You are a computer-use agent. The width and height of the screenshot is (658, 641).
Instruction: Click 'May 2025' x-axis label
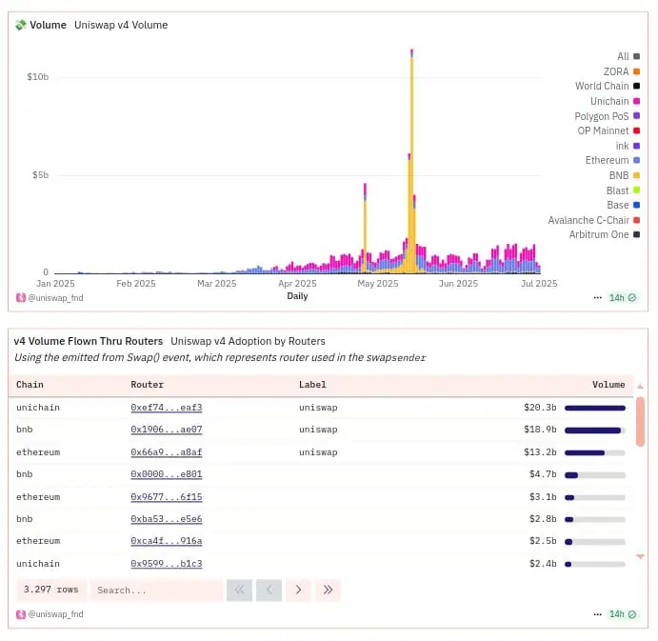tap(378, 284)
